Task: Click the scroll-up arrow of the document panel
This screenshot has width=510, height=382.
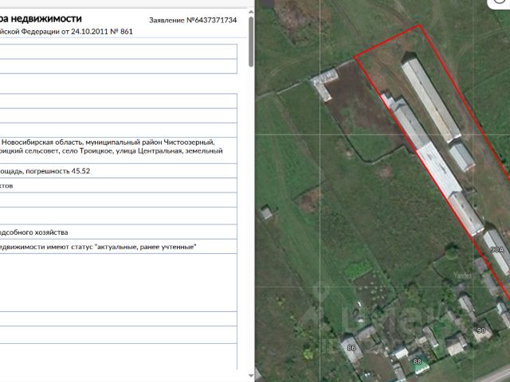Action: tap(251, 12)
